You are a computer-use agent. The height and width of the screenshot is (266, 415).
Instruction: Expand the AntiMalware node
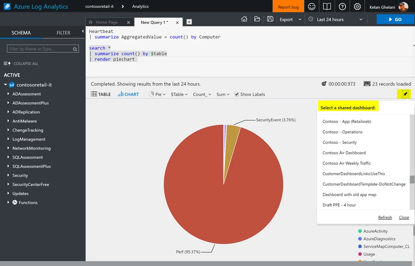pos(8,121)
